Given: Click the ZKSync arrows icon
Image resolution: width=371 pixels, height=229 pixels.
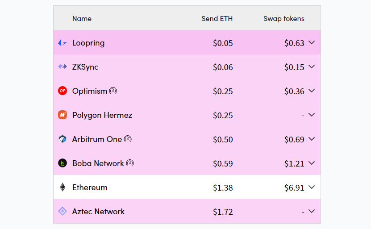Looking at the screenshot, I should click(63, 67).
